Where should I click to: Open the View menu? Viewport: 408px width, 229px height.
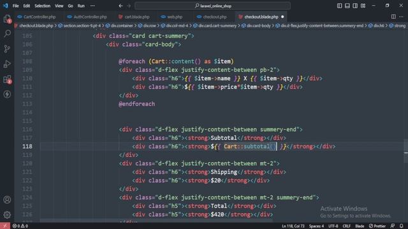(x=59, y=6)
